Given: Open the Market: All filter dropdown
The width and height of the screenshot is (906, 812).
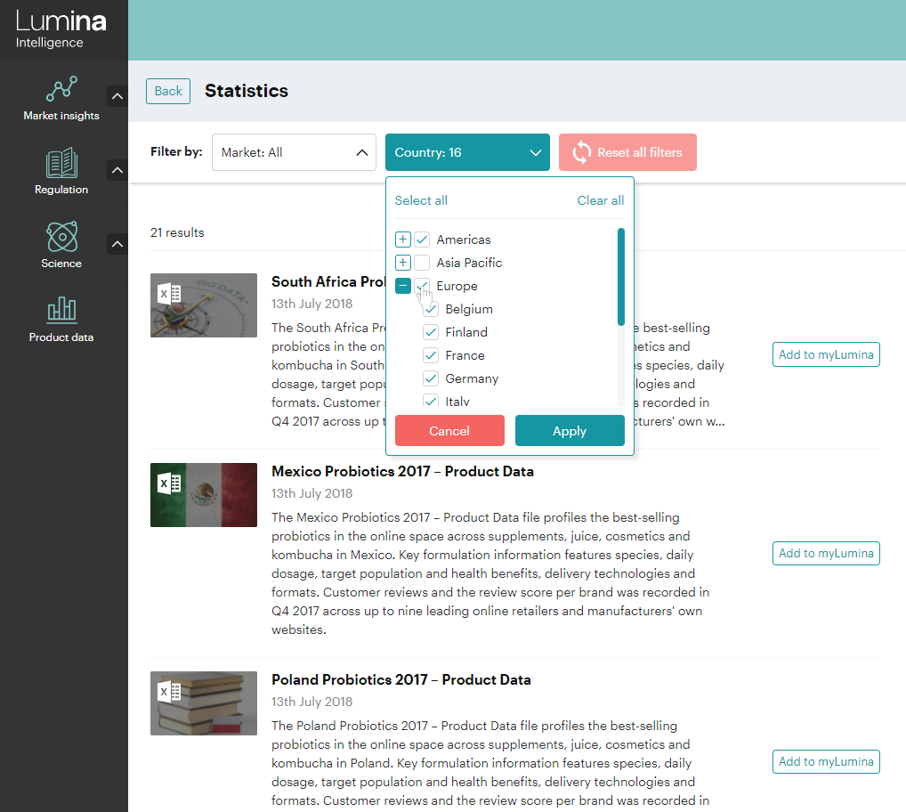Looking at the screenshot, I should (294, 152).
